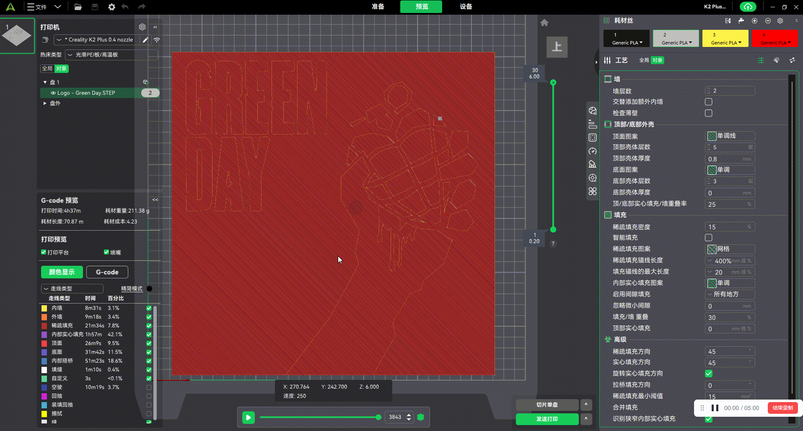Open the 顶面图案 pattern dropdown
Image resolution: width=803 pixels, height=431 pixels.
(x=730, y=136)
